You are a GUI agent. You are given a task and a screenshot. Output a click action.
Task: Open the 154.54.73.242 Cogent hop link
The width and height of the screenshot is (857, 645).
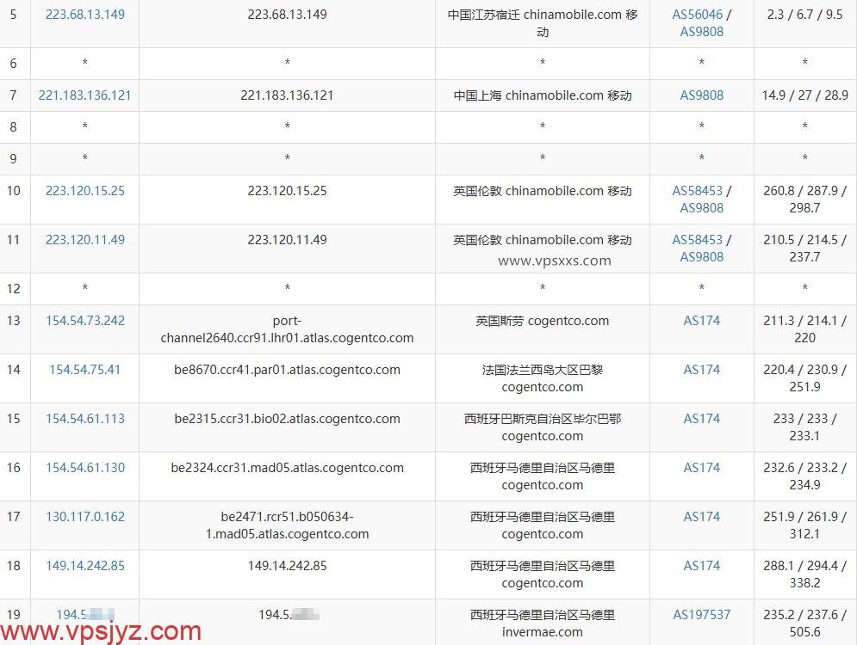point(84,320)
